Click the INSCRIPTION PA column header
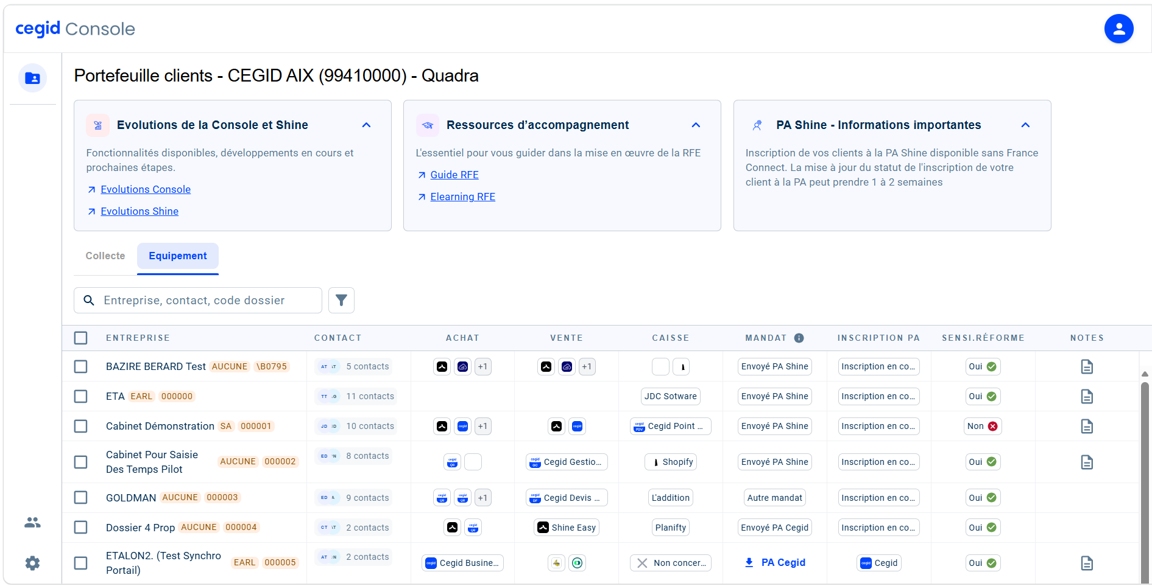 pyautogui.click(x=878, y=338)
